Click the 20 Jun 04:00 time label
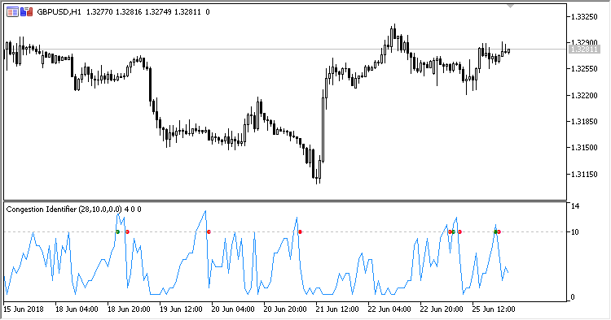Screen dimensions: 611x320 (233, 309)
